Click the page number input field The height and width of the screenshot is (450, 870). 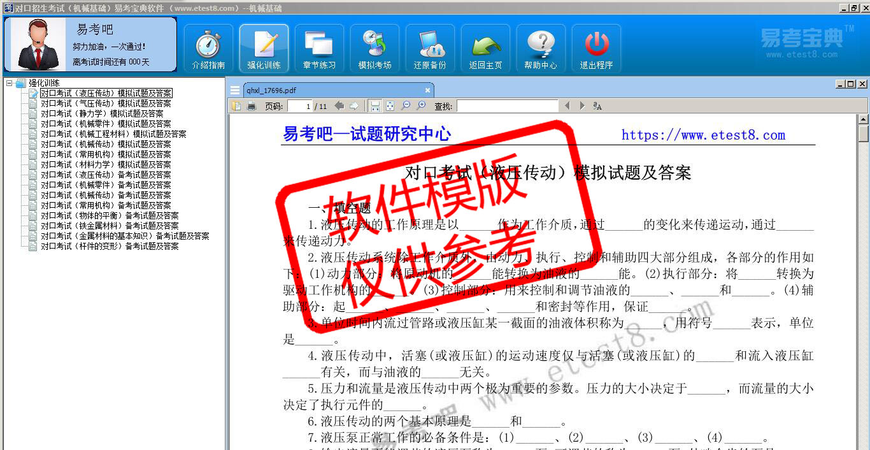299,106
